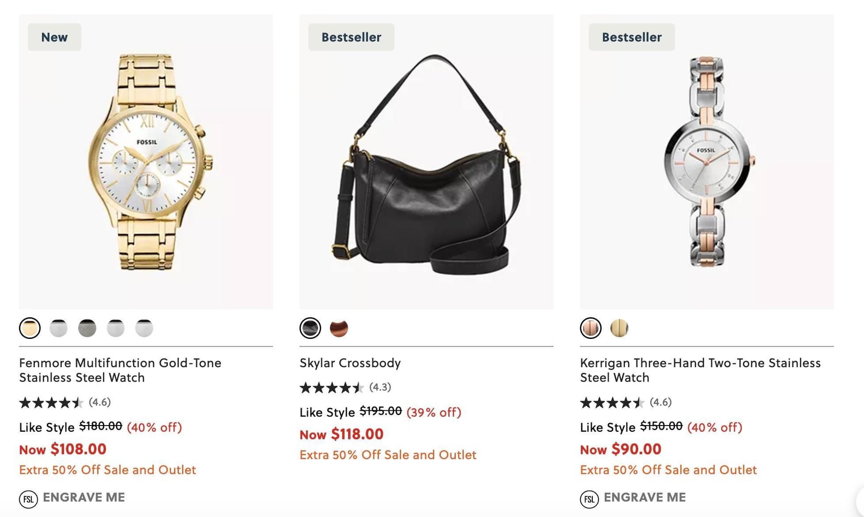Viewport: 864px width, 517px height.
Task: Click the Kerrigan two-tone watch image
Action: pos(707,163)
